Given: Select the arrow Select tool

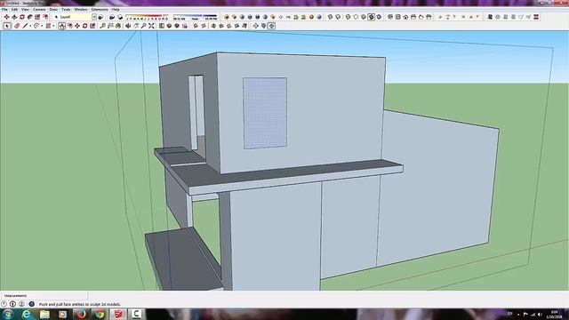Looking at the screenshot, I should (7, 26).
